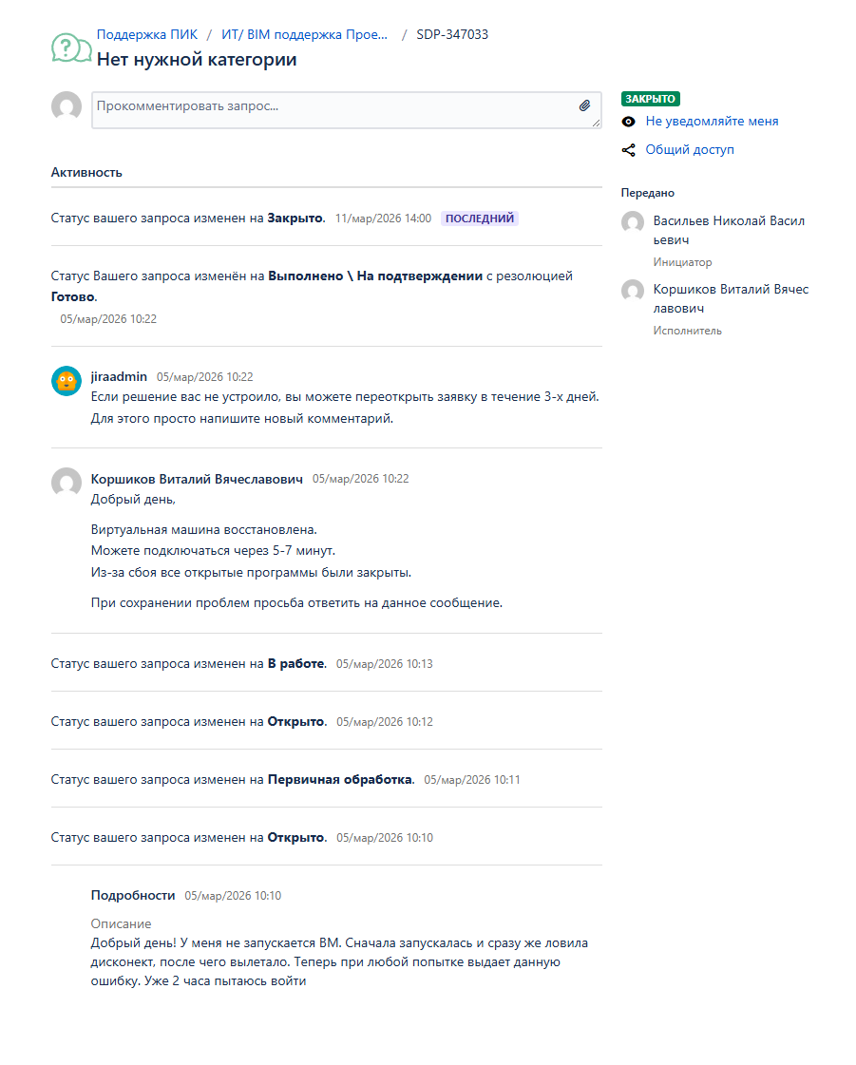The height and width of the screenshot is (1065, 856).
Task: Open the Общий доступ sharing link
Action: 690,150
